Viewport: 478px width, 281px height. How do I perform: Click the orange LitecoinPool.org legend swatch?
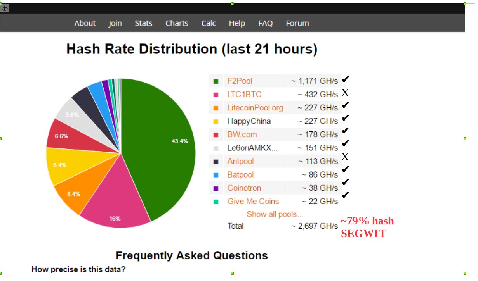[x=216, y=108]
